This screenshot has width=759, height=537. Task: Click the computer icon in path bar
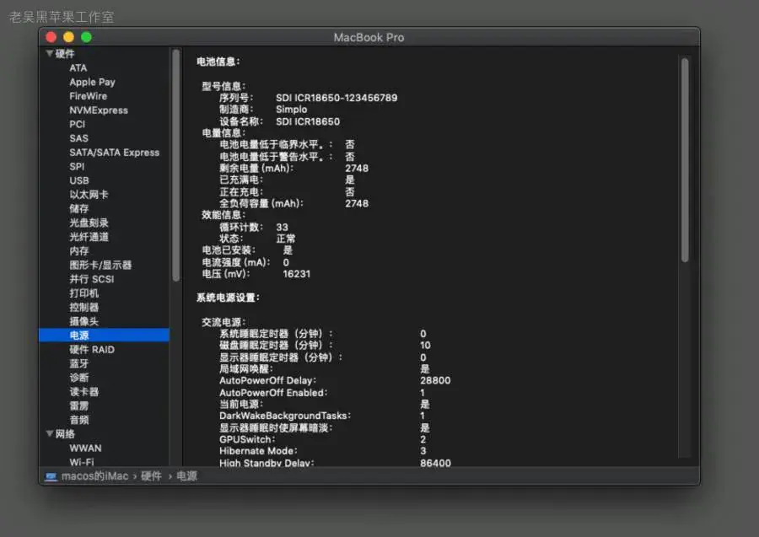[x=51, y=476]
